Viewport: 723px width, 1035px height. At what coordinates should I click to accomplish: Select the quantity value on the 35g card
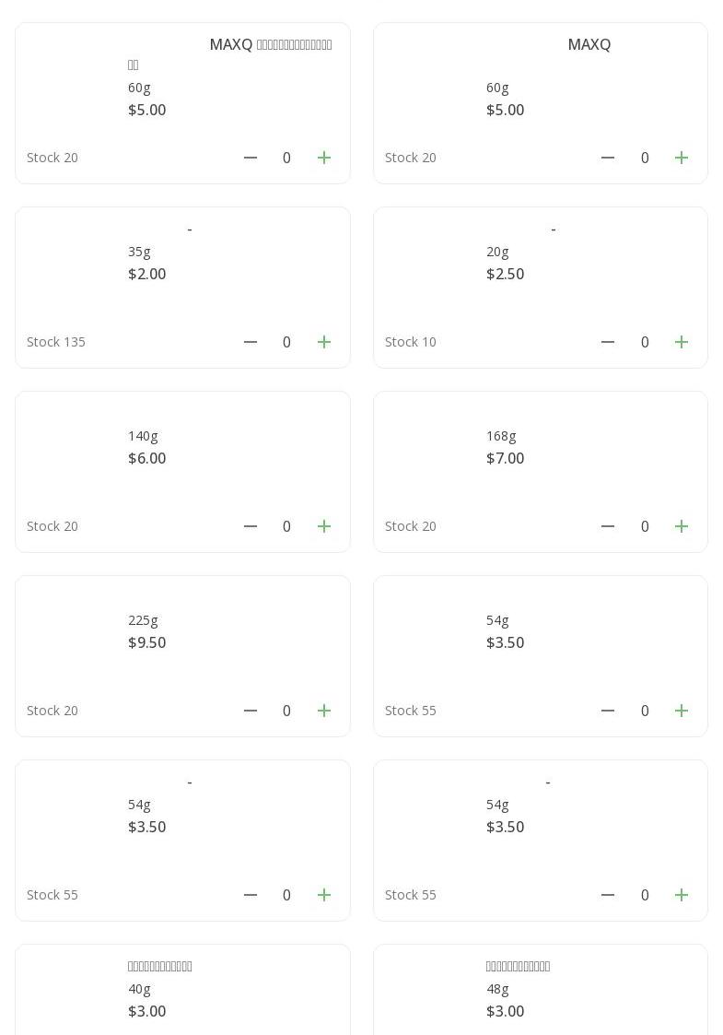click(x=286, y=342)
